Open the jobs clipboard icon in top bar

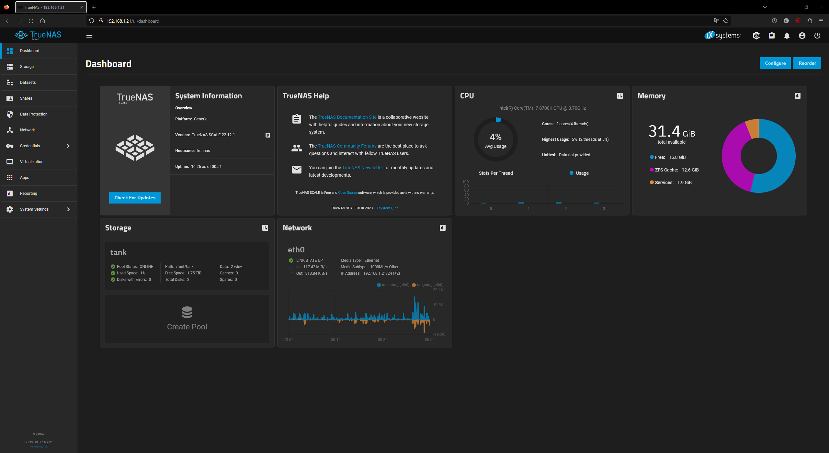tap(771, 36)
